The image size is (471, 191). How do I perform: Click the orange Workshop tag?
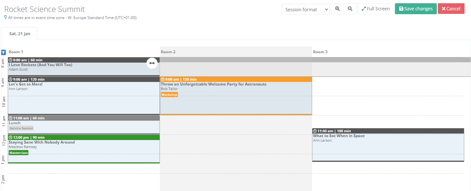169,95
